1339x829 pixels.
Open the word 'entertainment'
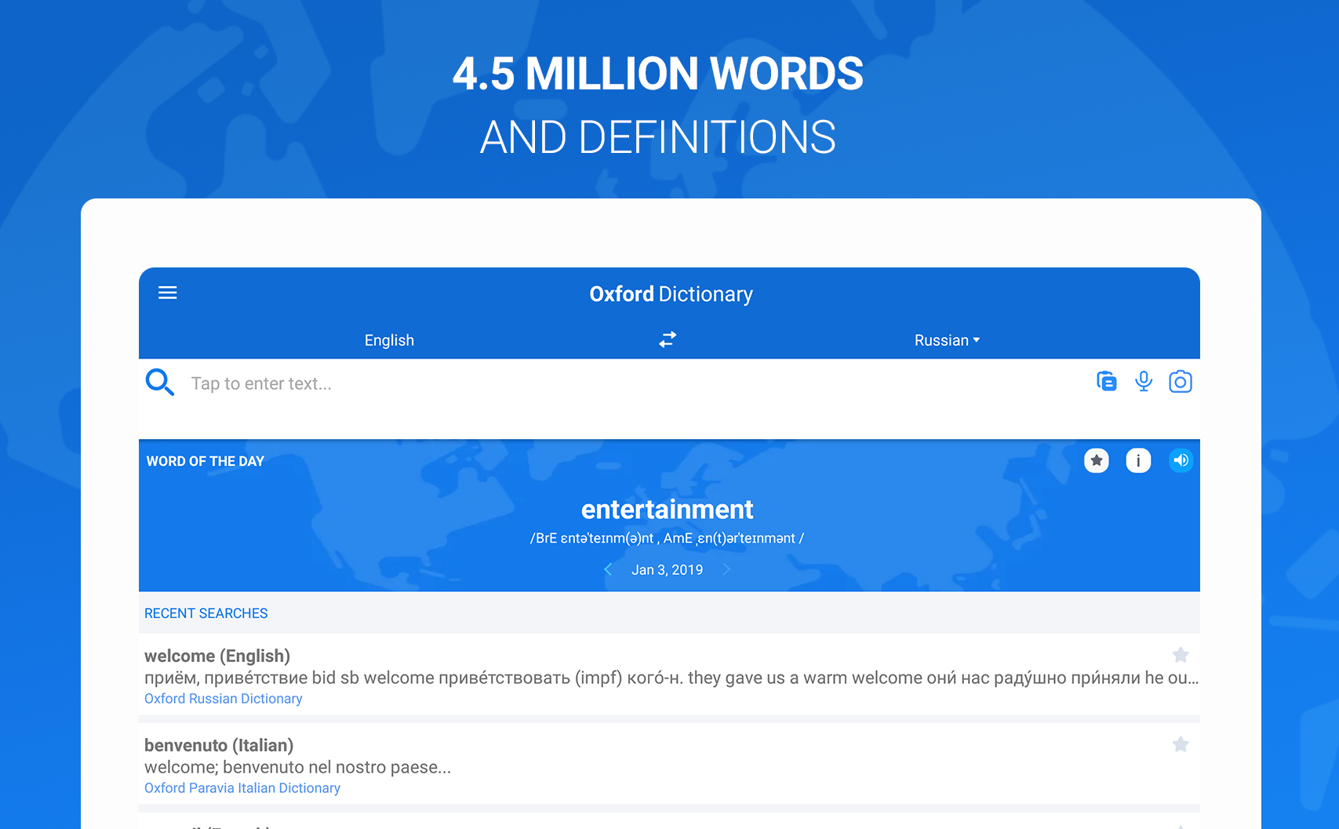(x=668, y=510)
